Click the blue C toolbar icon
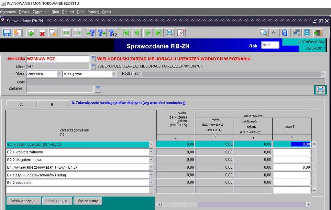 (x=307, y=33)
